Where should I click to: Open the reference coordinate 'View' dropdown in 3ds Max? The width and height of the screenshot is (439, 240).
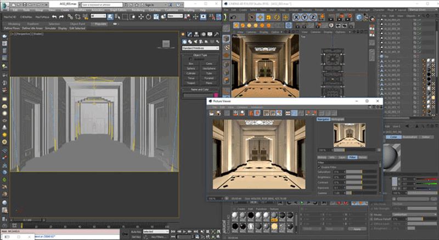[175, 16]
